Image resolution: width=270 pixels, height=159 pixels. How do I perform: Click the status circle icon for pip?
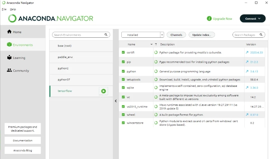[x=156, y=62]
